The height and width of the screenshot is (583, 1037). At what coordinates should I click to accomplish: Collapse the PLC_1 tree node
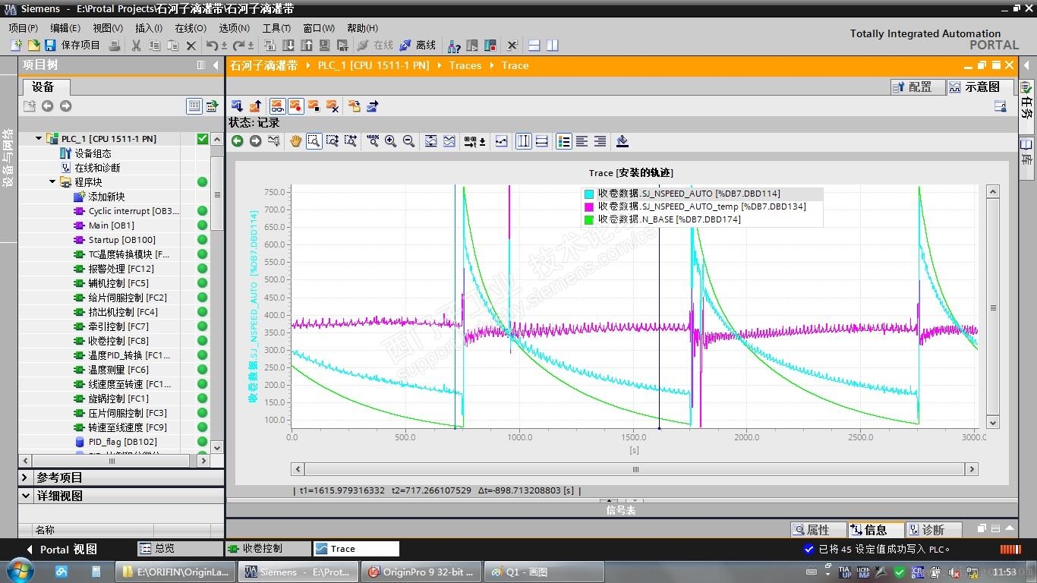(x=39, y=138)
